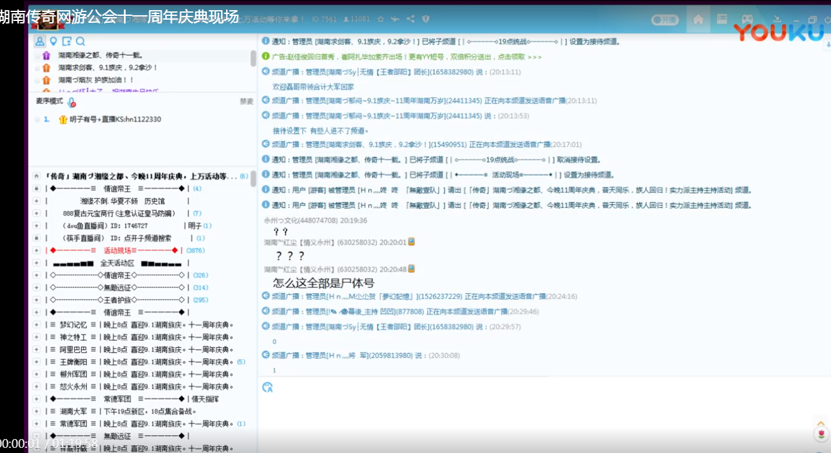
Task: Click the purple badge of 湖南湘缘之都
Action: tap(46, 56)
